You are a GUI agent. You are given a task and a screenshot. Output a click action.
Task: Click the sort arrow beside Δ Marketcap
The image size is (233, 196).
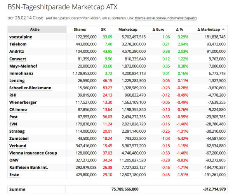(x=223, y=29)
